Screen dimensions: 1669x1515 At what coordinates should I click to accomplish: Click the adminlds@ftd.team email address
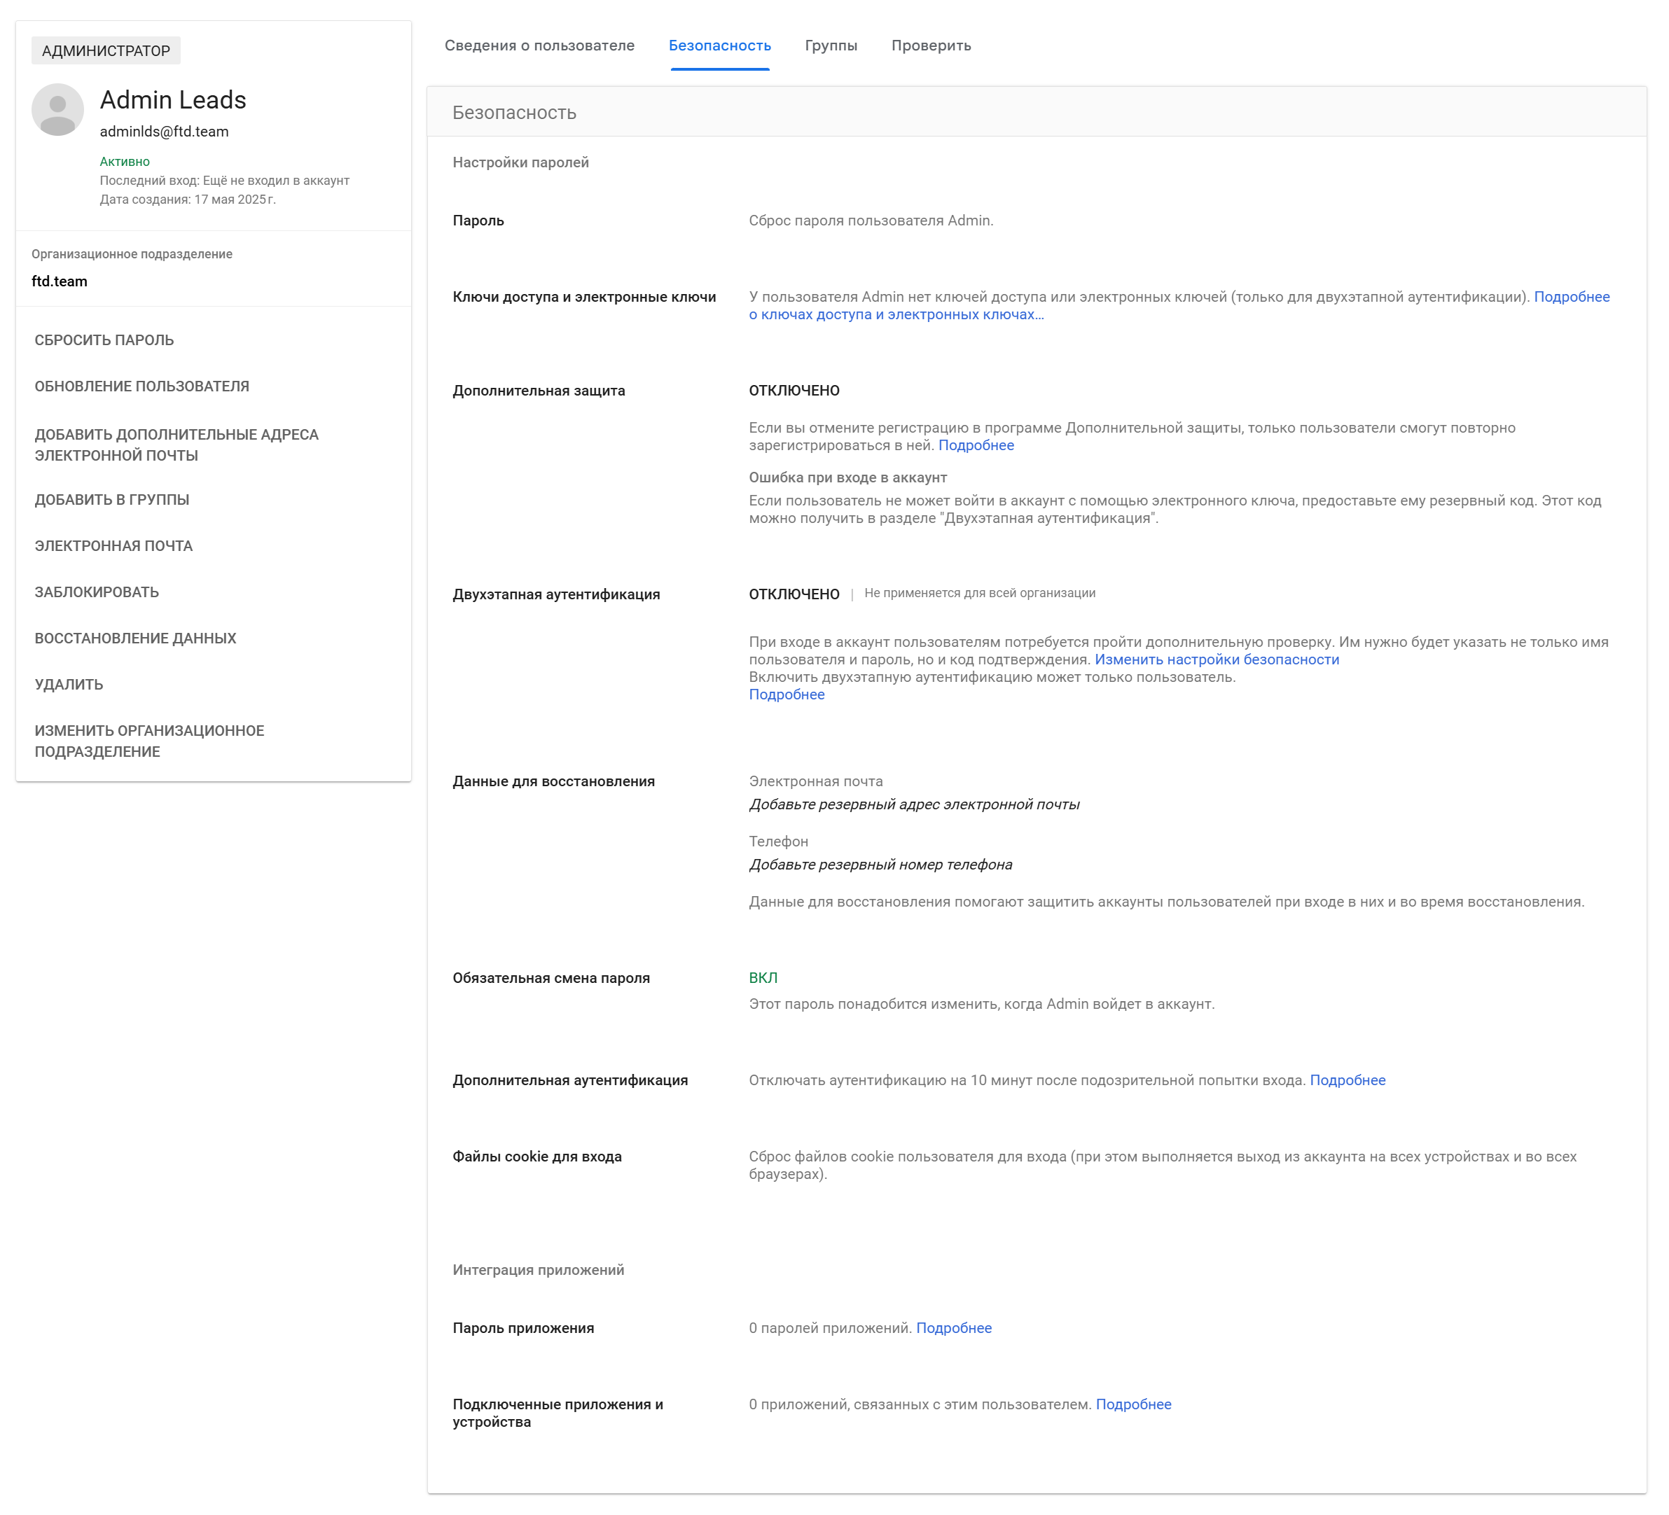coord(164,132)
